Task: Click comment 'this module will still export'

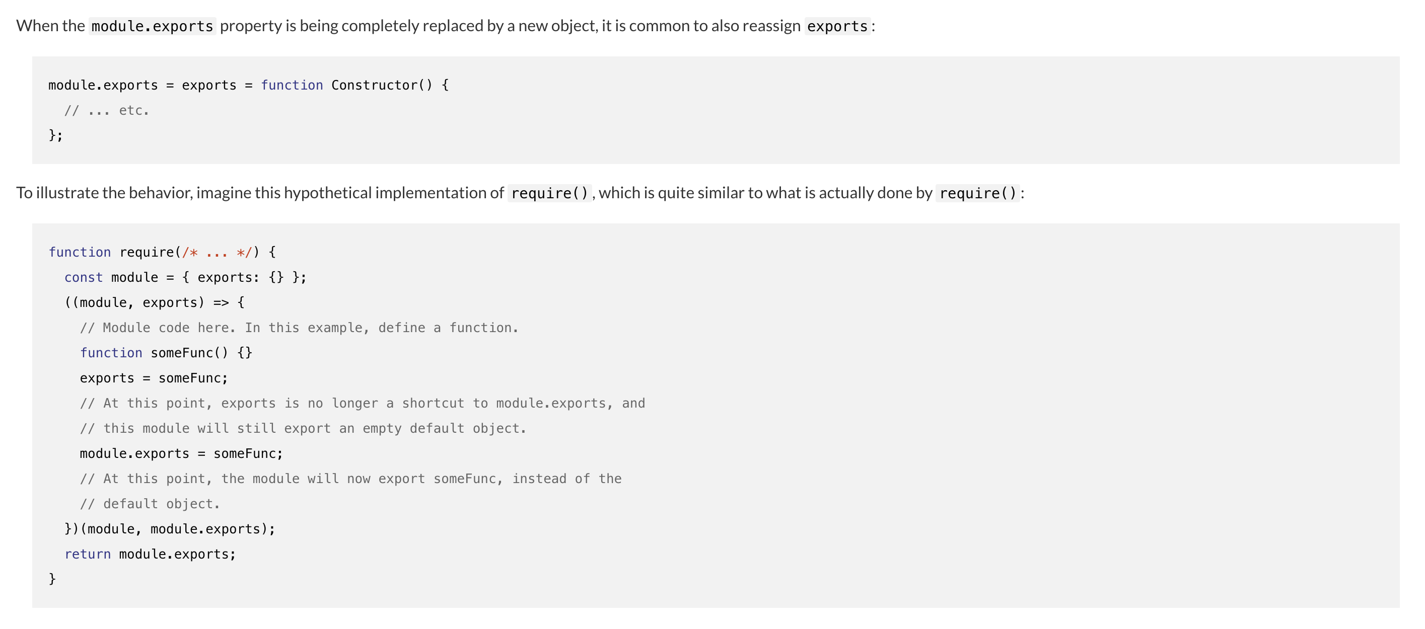Action: click(303, 428)
